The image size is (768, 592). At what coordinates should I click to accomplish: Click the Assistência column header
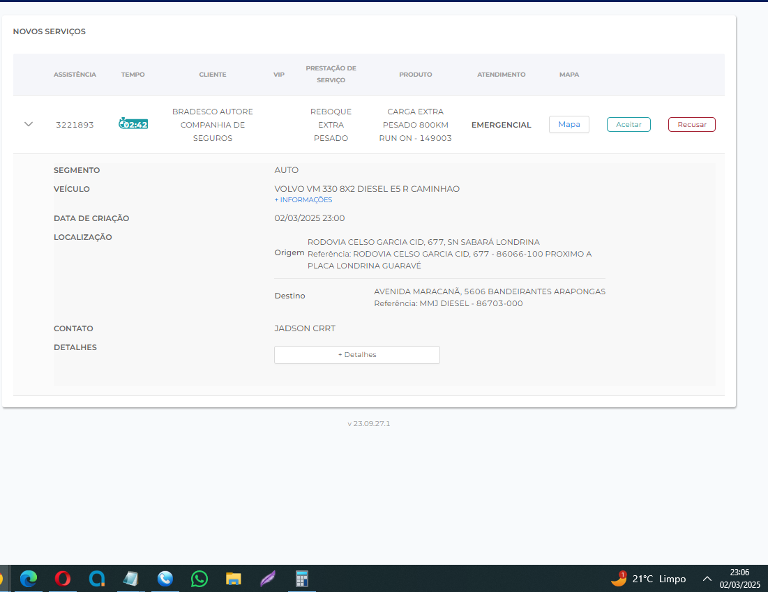[75, 75]
